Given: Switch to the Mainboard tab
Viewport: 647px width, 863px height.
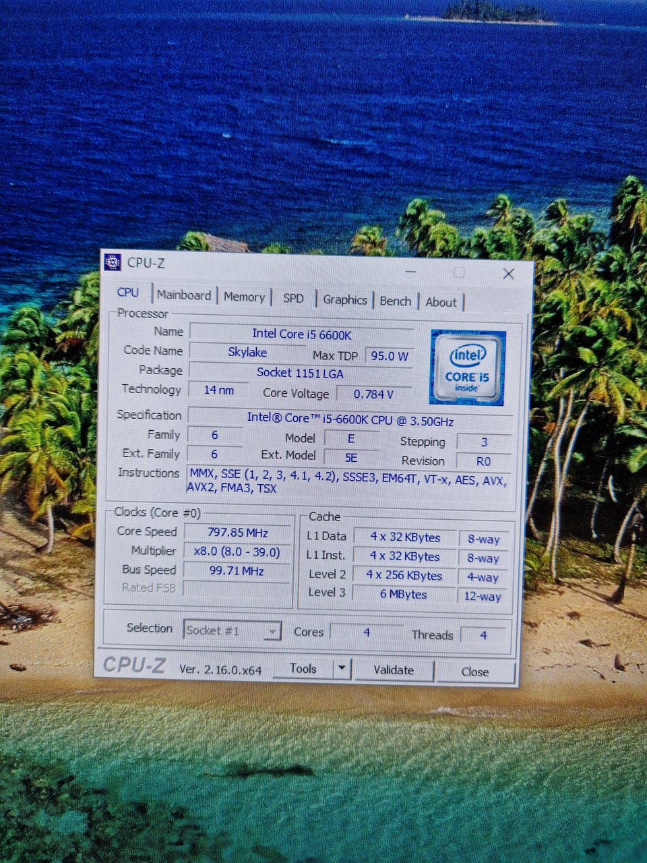Looking at the screenshot, I should coord(183,295).
